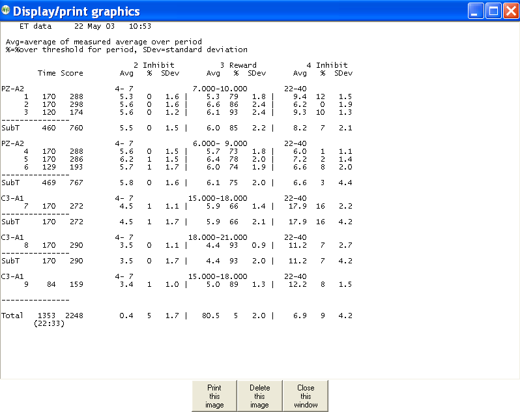Select the 3 Reward column heading

238,65
